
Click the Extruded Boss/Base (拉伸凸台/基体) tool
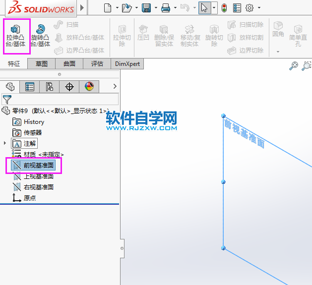point(16,36)
